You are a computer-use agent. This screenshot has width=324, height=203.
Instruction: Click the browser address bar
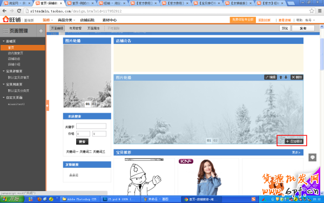click(x=166, y=11)
